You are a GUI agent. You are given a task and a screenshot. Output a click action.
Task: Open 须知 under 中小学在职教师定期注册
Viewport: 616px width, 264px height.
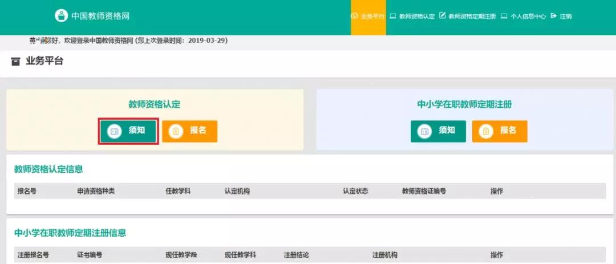pos(439,131)
